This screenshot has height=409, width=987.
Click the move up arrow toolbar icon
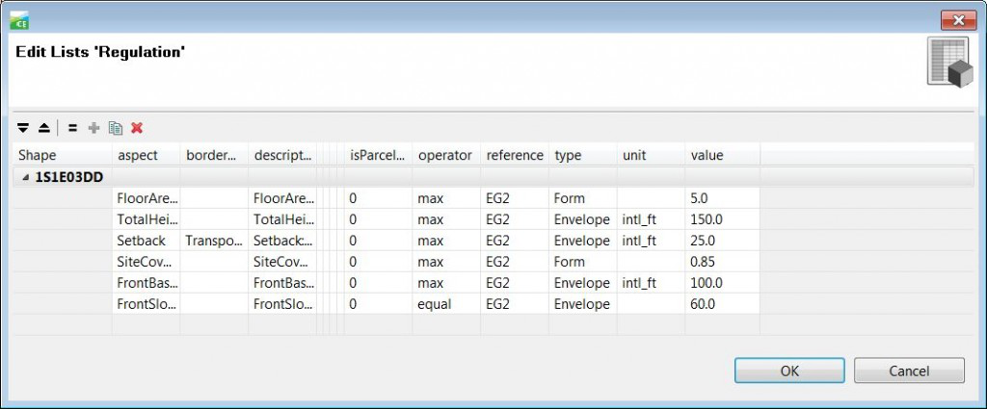coord(44,128)
